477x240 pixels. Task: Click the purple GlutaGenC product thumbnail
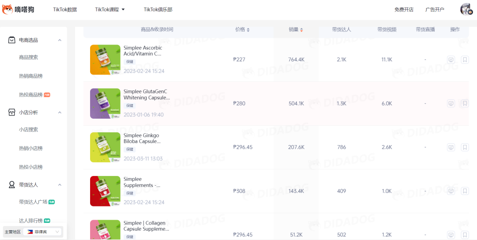coord(105,103)
